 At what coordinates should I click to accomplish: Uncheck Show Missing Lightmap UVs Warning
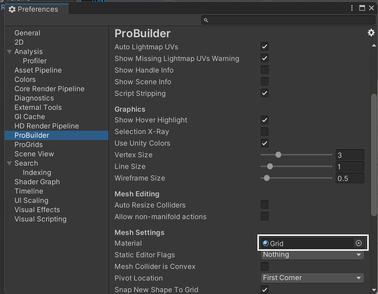click(x=264, y=58)
